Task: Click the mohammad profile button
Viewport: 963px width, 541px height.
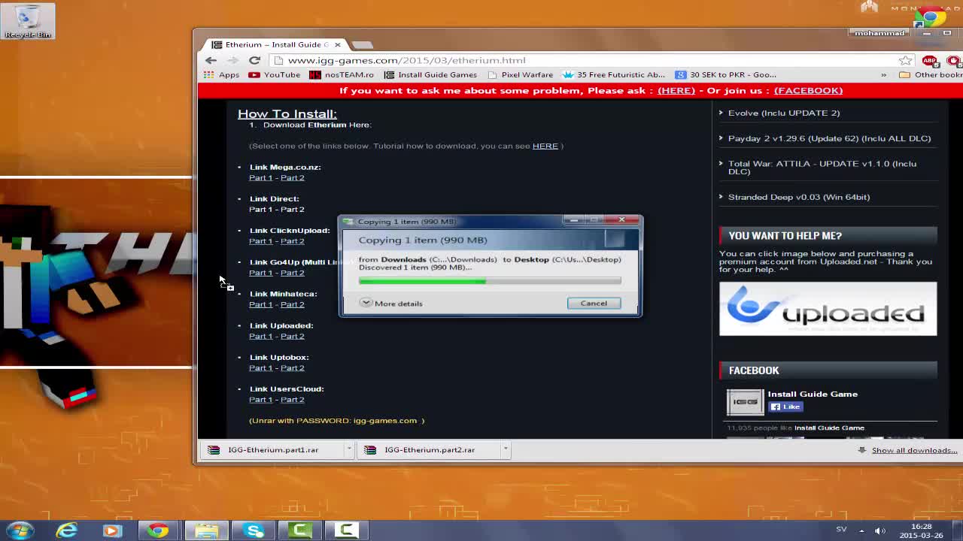Action: pyautogui.click(x=880, y=33)
